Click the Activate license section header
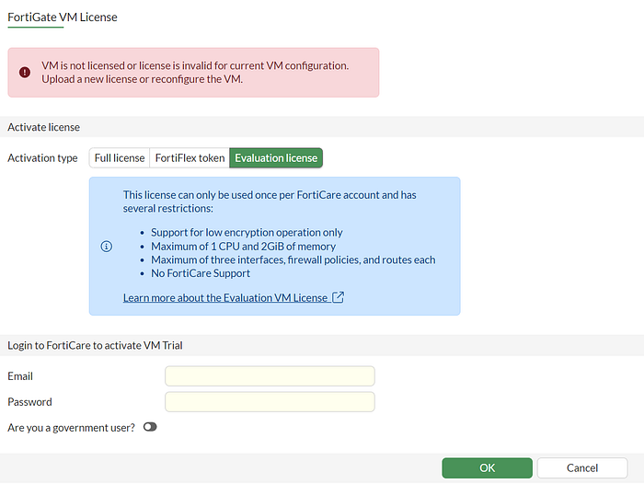Viewport: 644px width, 484px height. pos(44,127)
